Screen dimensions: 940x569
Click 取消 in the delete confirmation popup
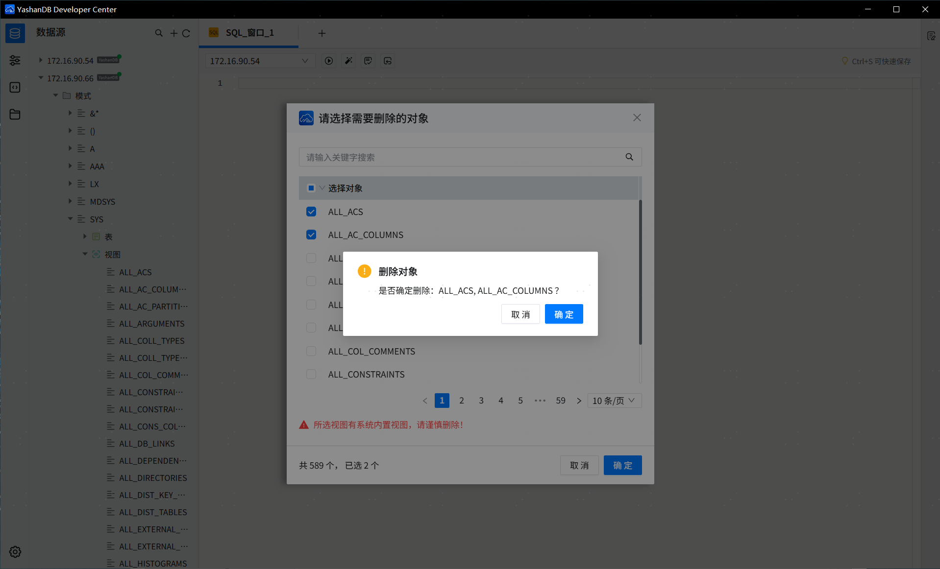click(520, 314)
